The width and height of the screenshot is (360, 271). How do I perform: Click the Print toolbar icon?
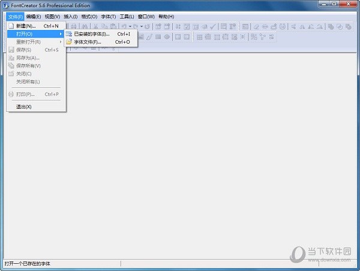73,26
